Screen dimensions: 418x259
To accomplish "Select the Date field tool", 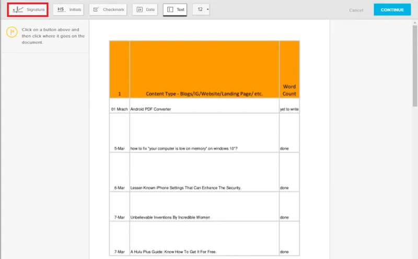I will [x=145, y=9].
